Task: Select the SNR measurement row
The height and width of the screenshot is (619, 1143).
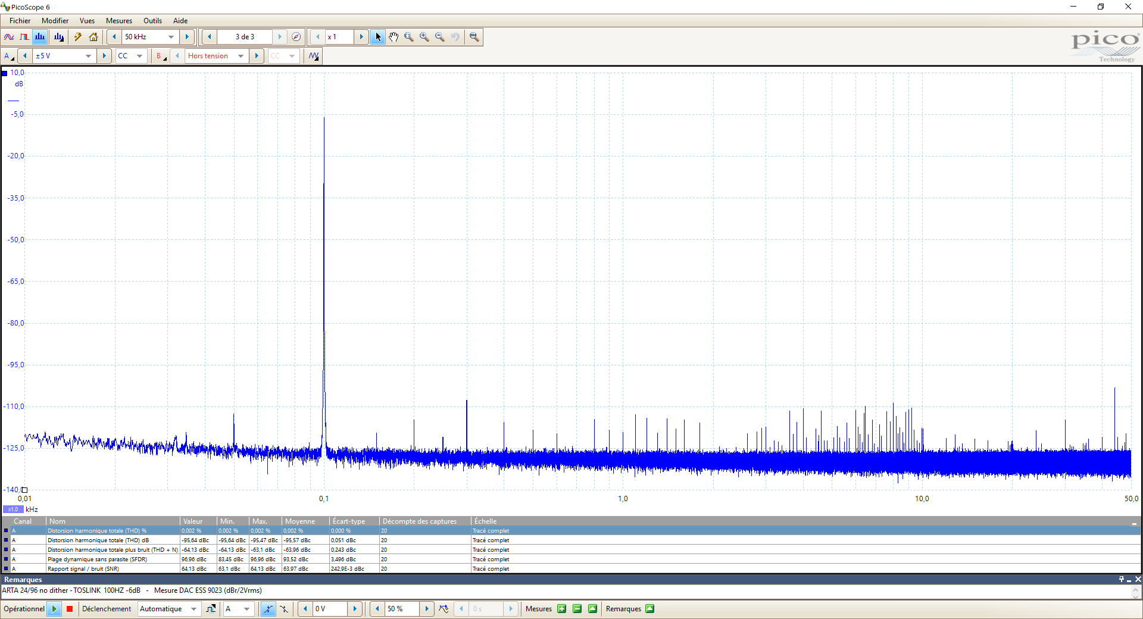Action: [x=571, y=569]
